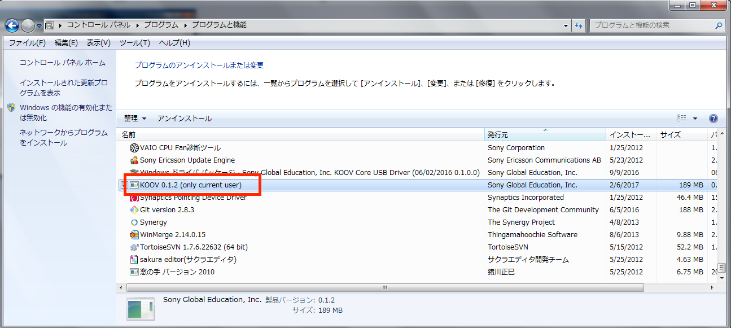Sort by the 名前 column header

(x=301, y=135)
